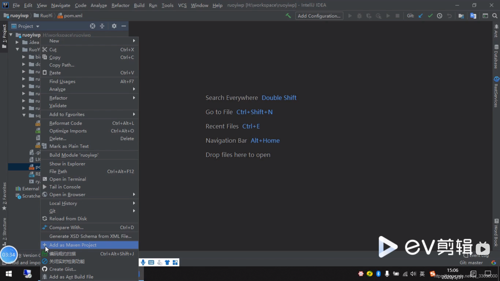
Task: Open the Database tool window
Action: coord(496,57)
